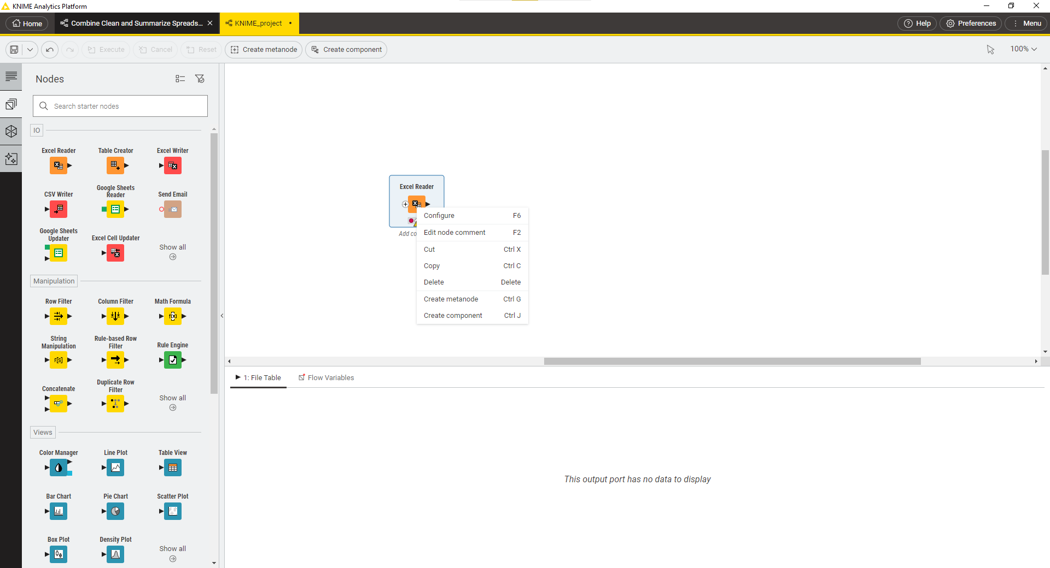
Task: Open the save options dropdown arrow
Action: tap(30, 50)
